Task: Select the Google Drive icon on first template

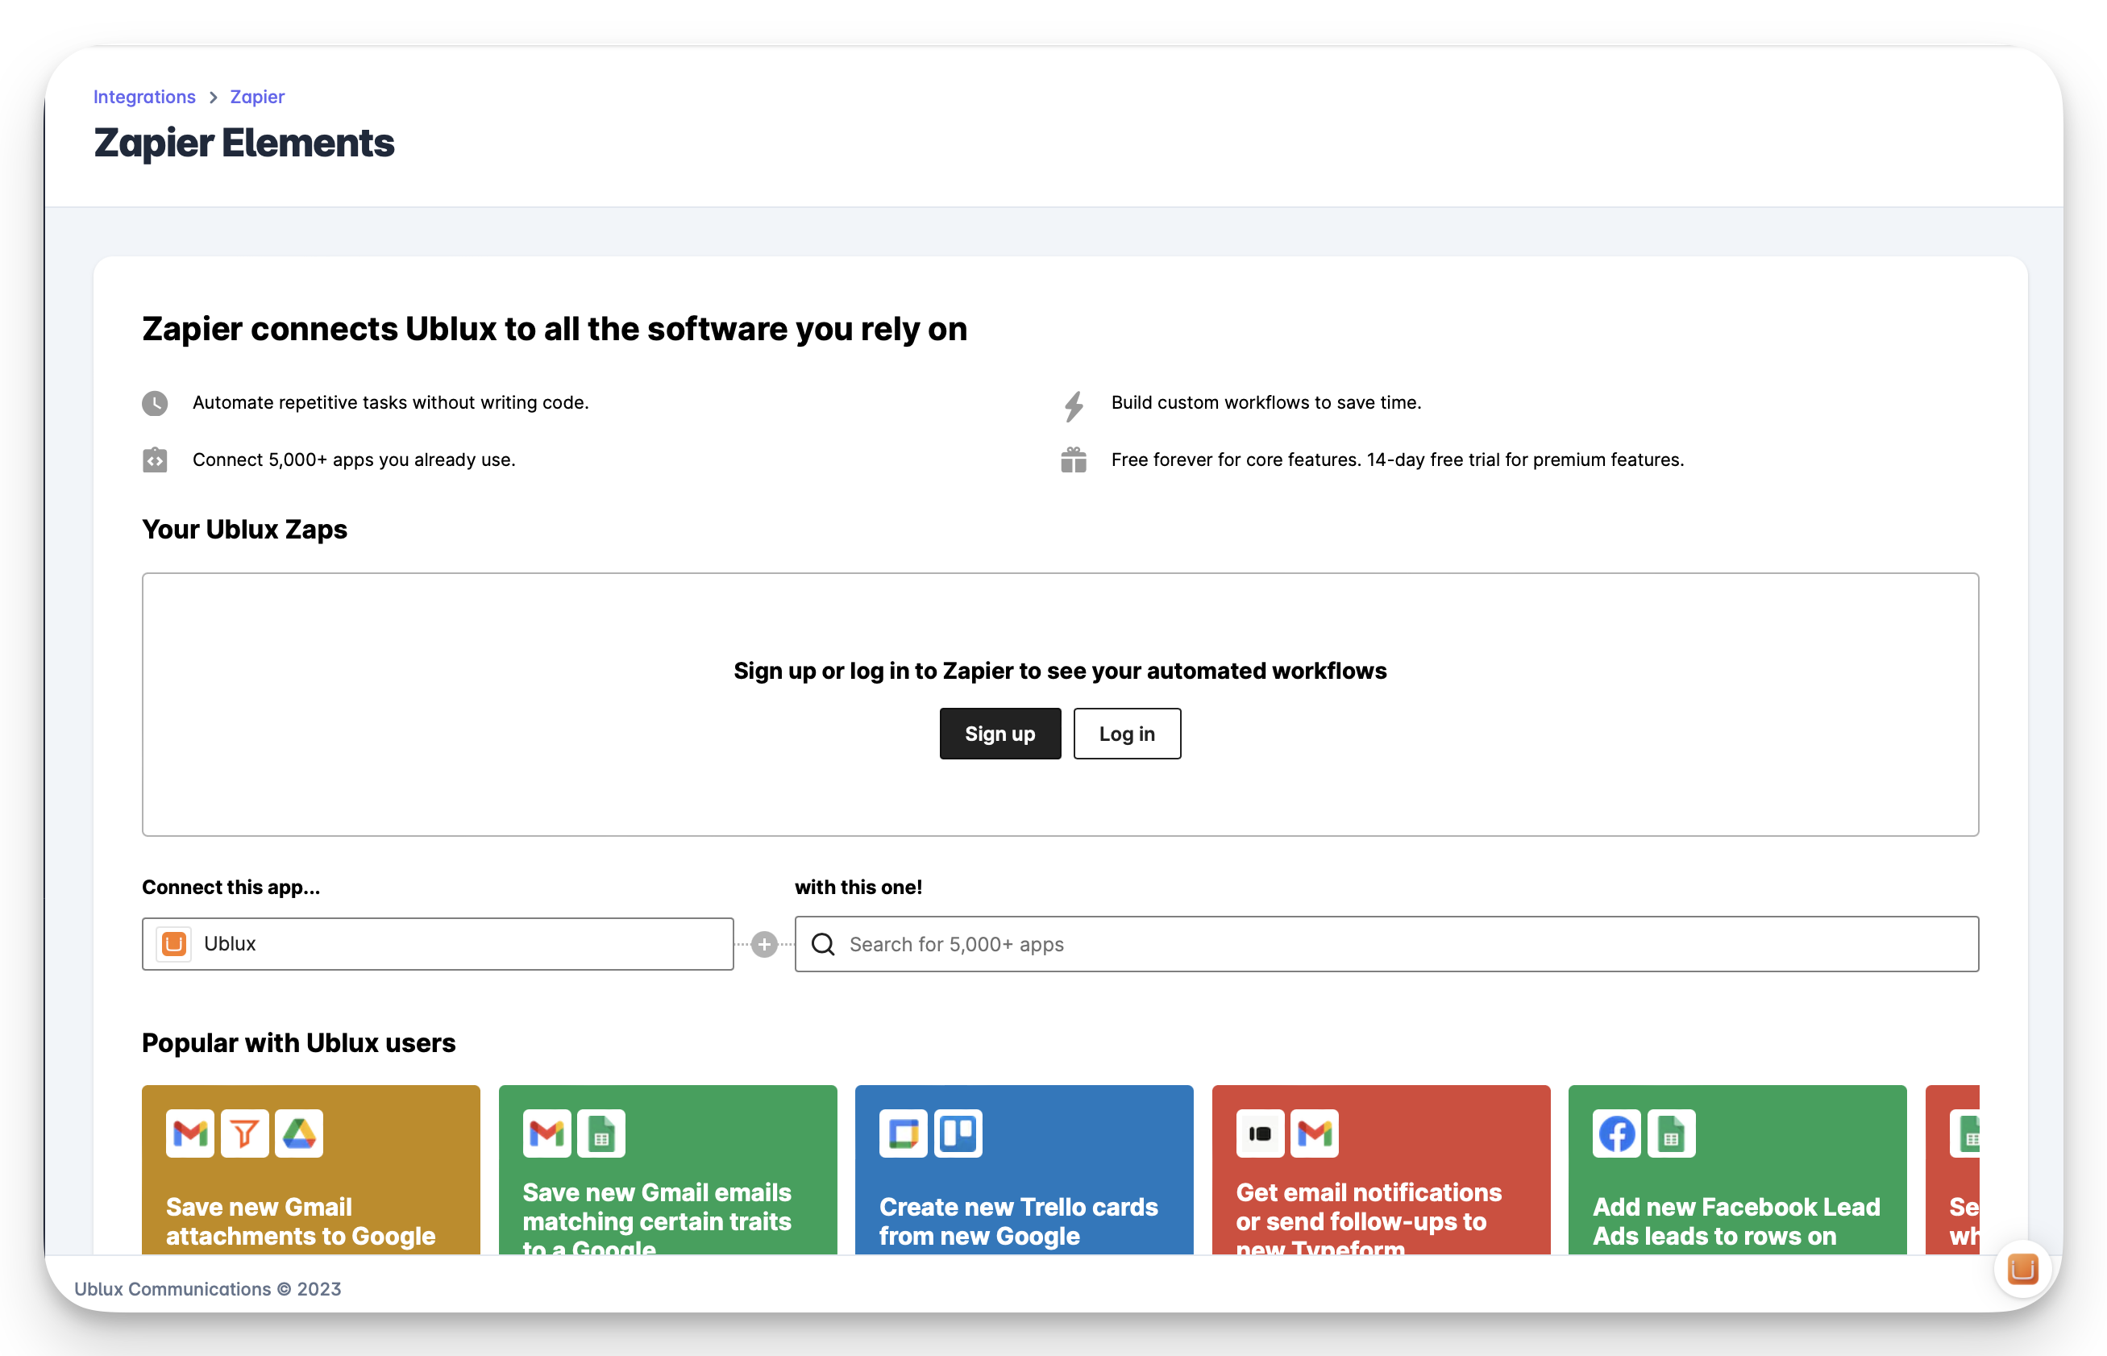Action: coord(300,1133)
